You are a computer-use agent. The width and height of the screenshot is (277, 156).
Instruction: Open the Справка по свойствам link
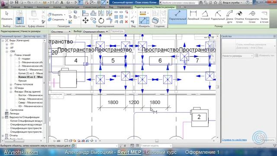pyautogui.click(x=235, y=140)
